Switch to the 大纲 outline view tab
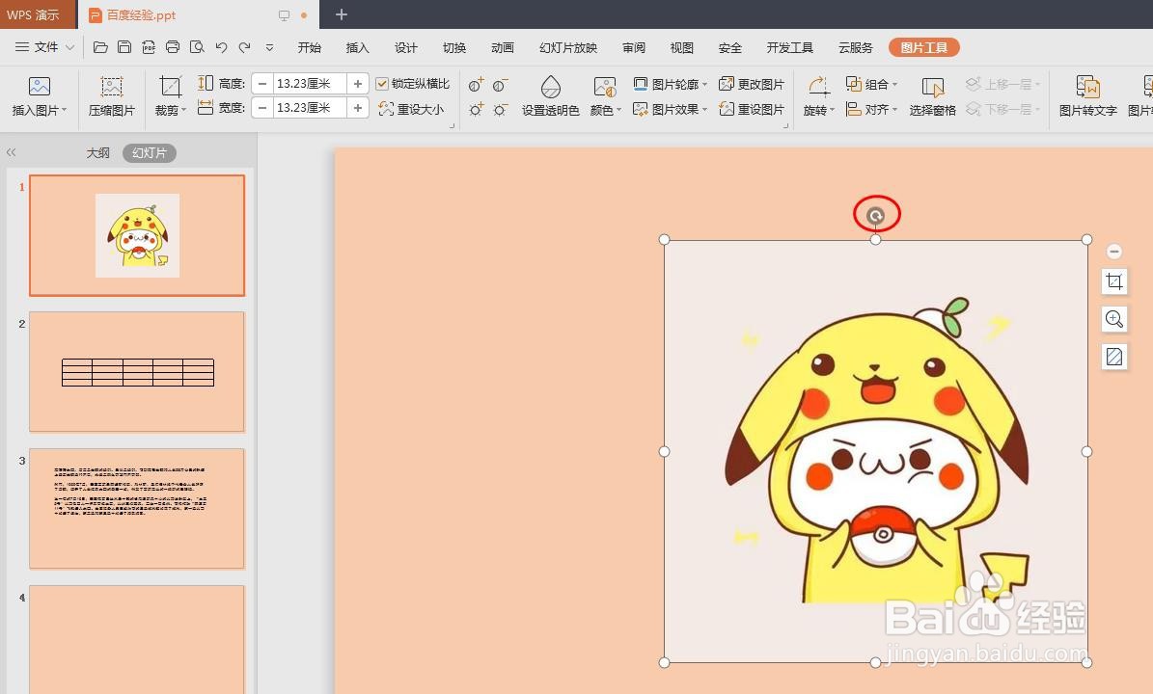This screenshot has width=1153, height=694. point(97,152)
